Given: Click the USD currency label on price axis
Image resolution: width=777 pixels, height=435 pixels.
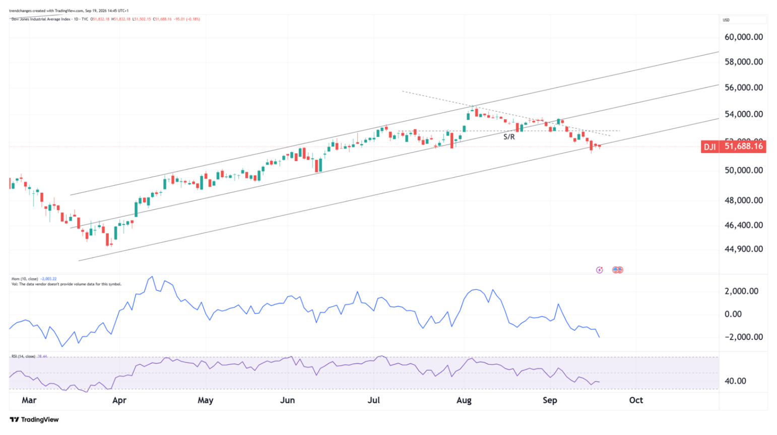Looking at the screenshot, I should (726, 20).
